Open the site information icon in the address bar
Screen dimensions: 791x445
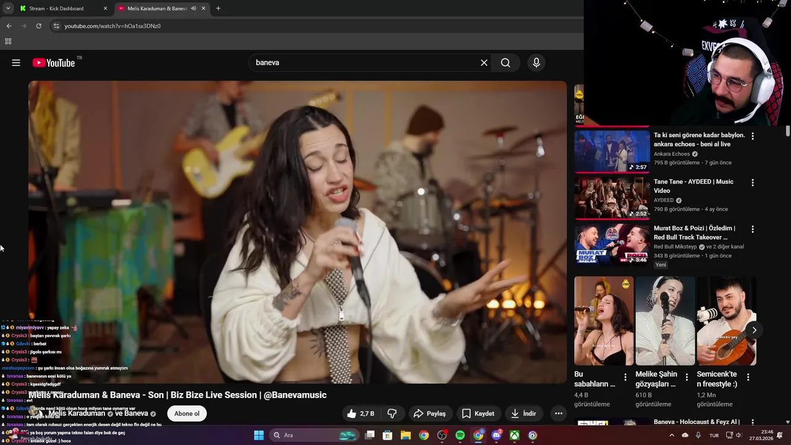56,26
